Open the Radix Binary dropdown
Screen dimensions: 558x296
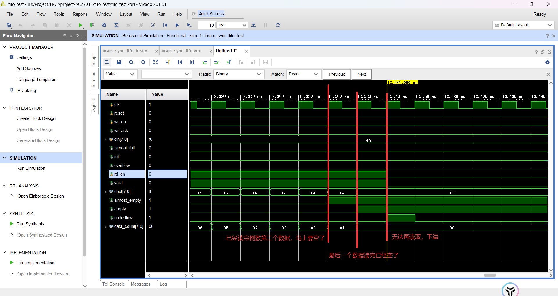[239, 74]
